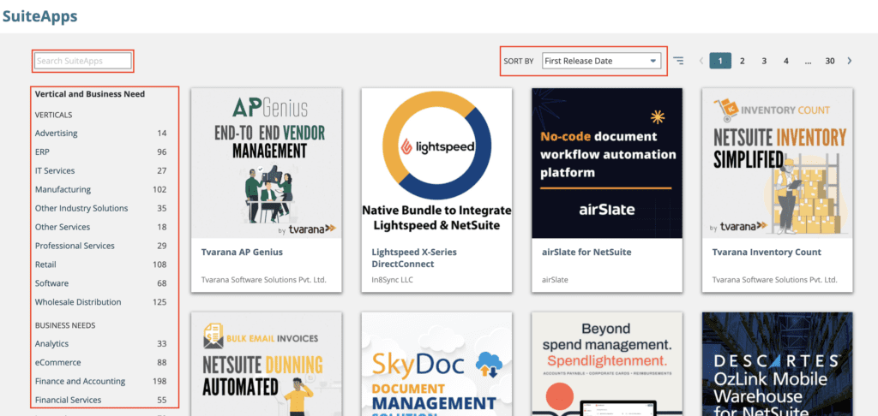Click the previous page left chevron
The width and height of the screenshot is (878, 416).
pyautogui.click(x=701, y=61)
